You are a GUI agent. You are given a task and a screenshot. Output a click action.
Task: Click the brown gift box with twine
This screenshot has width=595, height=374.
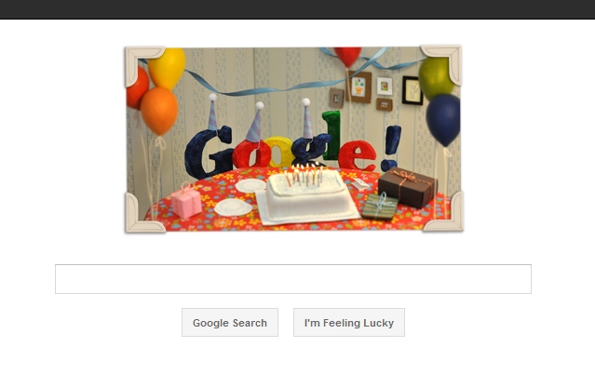[x=408, y=187]
